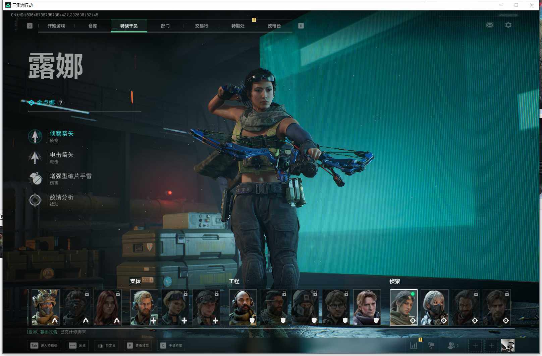
Task: Select the 特战干员 tab
Action: (129, 26)
